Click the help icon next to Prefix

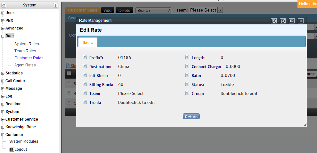[85, 57]
